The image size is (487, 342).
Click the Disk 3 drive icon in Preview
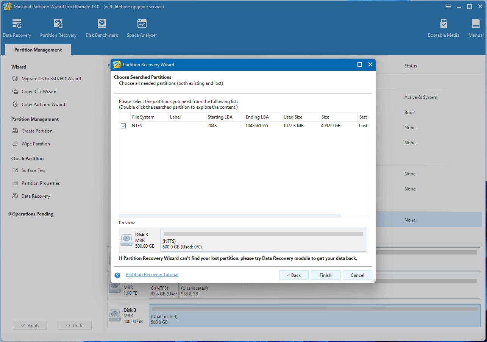click(x=126, y=240)
